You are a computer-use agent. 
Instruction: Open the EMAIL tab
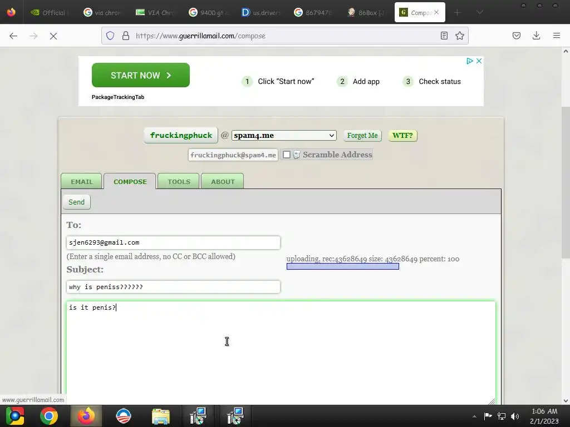pyautogui.click(x=81, y=182)
